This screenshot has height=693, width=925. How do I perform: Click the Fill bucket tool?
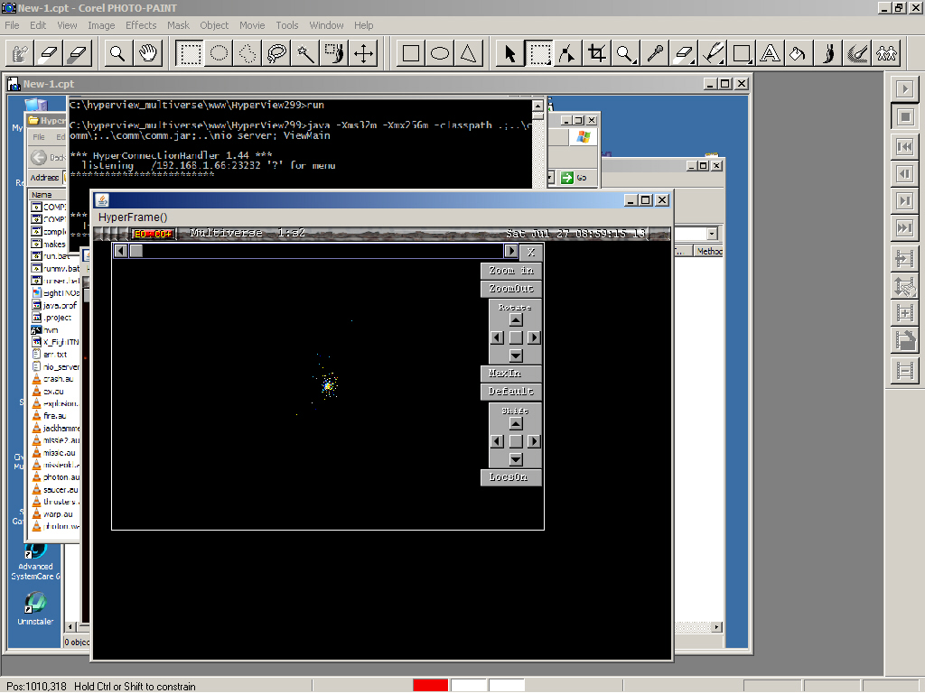click(x=798, y=54)
